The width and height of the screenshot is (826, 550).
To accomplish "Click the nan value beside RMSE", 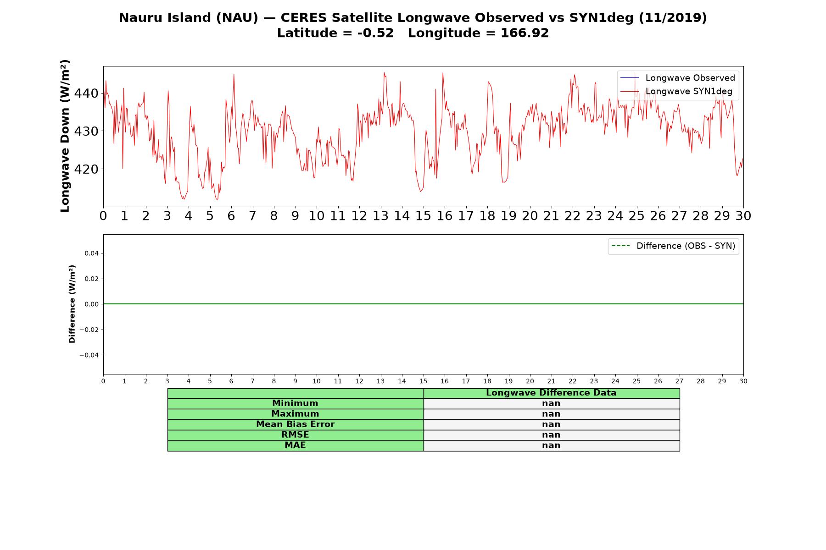I will coord(552,435).
